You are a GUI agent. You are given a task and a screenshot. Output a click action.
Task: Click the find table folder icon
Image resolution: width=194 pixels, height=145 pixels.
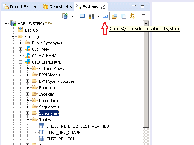click(x=114, y=16)
